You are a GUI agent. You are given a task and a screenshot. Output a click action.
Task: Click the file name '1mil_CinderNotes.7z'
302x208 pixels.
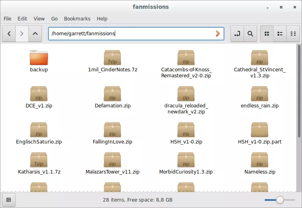click(x=112, y=69)
